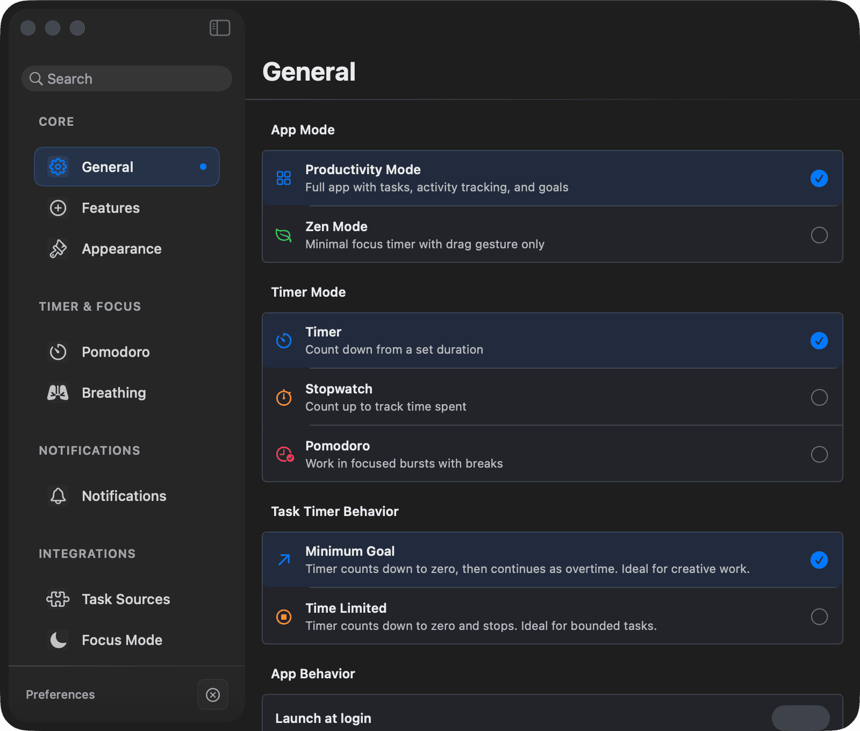Click the Zen Mode leaf icon
The height and width of the screenshot is (731, 860).
284,235
